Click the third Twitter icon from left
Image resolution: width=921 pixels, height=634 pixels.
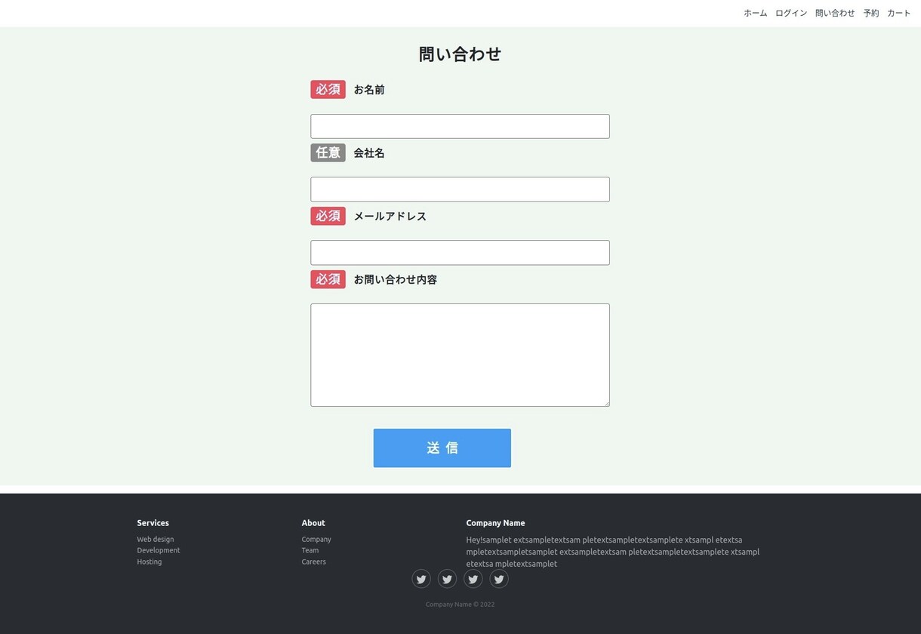(473, 579)
